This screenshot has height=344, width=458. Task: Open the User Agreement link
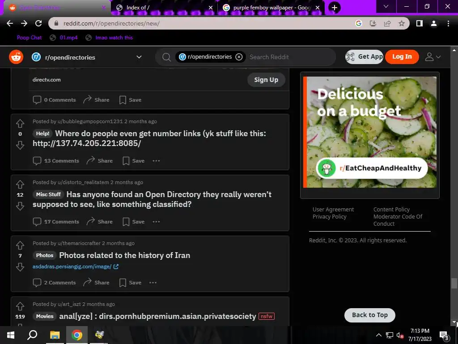click(x=333, y=210)
